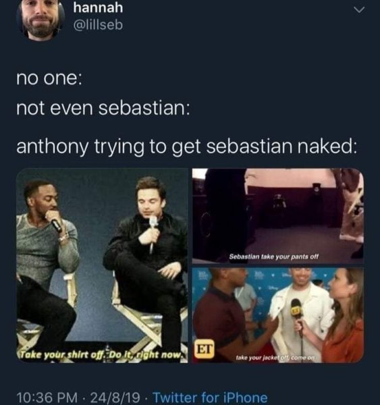The width and height of the screenshot is (380, 405).
Task: Click the 'Sebastian take your pants off' caption
Action: (x=274, y=256)
